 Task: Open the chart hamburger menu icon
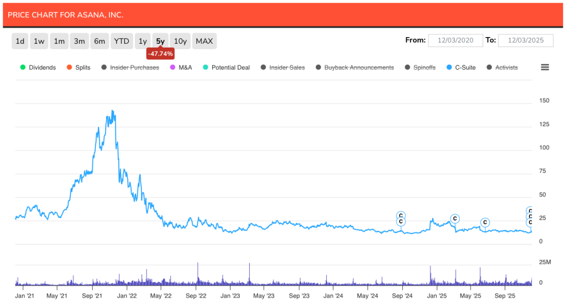point(544,67)
